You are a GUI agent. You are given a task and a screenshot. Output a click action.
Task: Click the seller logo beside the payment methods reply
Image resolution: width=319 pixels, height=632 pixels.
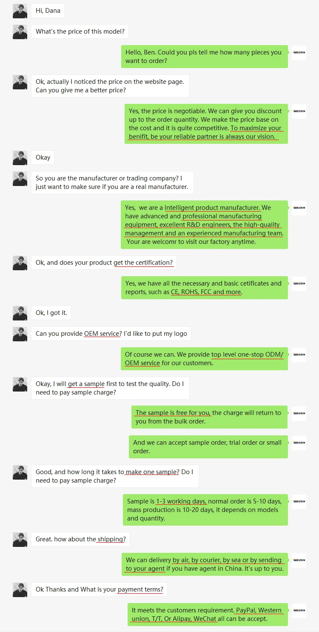(299, 610)
